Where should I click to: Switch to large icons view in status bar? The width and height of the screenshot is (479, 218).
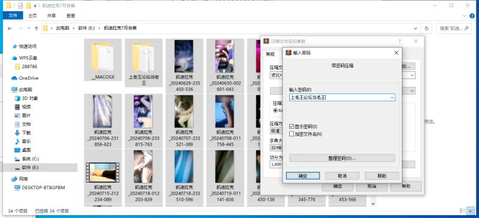(x=471, y=211)
